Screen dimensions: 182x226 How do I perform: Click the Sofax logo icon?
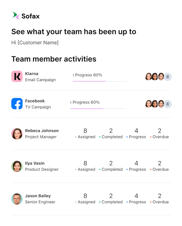coord(16,16)
